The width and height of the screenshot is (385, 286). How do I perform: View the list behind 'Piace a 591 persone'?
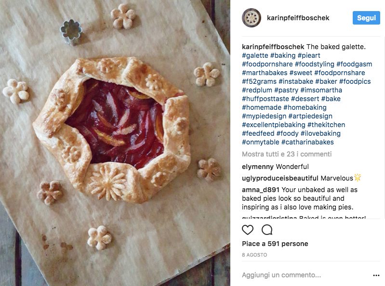pos(275,244)
